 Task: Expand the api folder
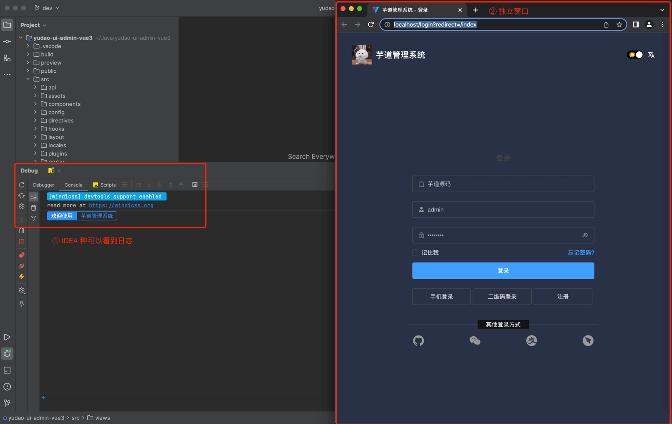[x=35, y=87]
